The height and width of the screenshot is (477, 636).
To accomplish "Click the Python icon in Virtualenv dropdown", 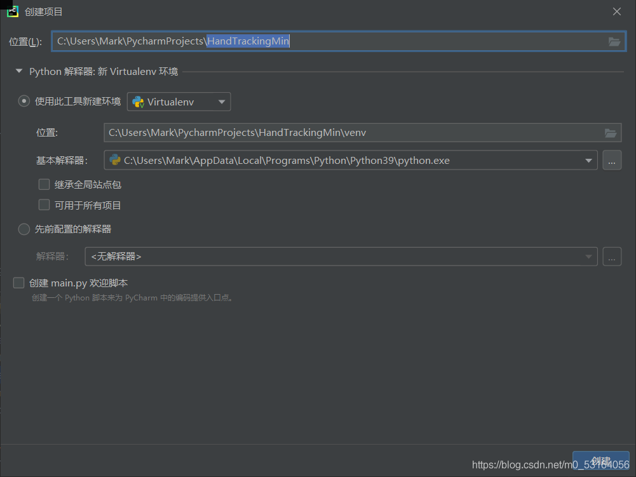I will (x=139, y=102).
